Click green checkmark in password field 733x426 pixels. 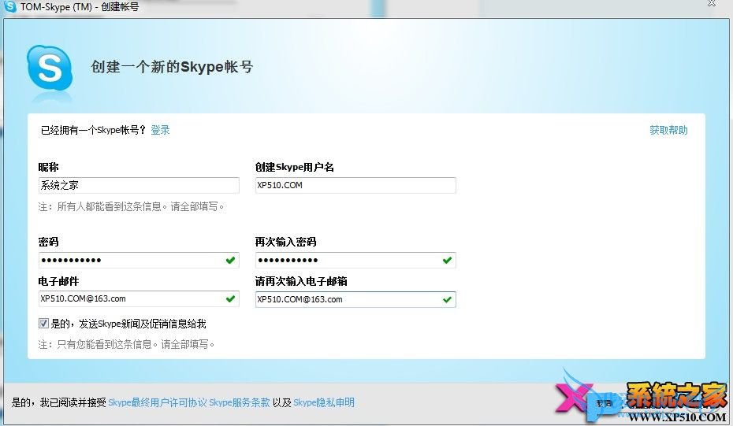click(x=230, y=260)
